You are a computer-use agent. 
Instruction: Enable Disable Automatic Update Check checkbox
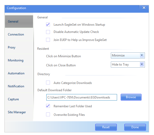48,32
